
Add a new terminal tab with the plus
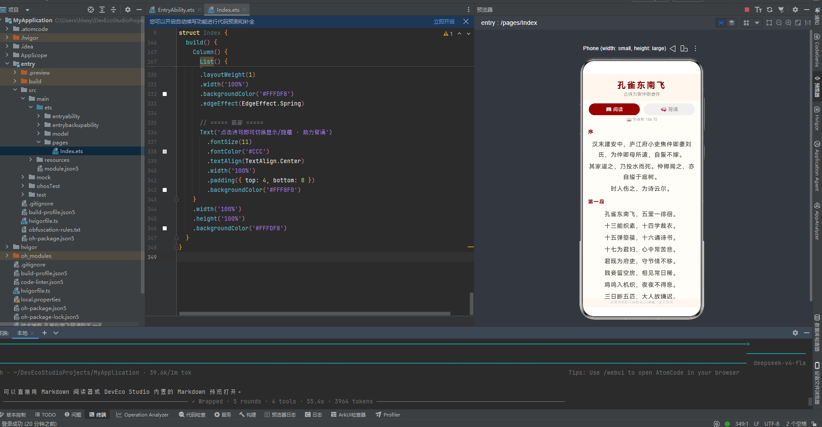tap(45, 333)
